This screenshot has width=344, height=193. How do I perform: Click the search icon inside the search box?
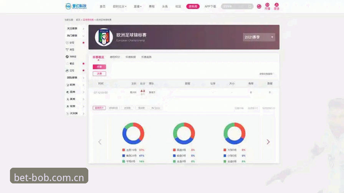(250, 7)
